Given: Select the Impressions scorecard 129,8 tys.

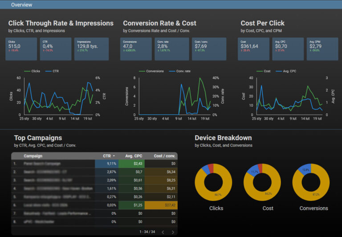Looking at the screenshot, I should pos(91,49).
